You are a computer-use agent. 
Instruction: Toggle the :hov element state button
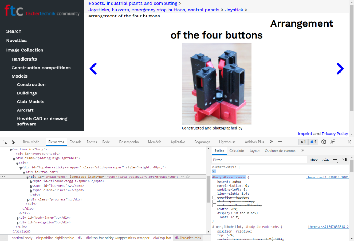point(314,160)
